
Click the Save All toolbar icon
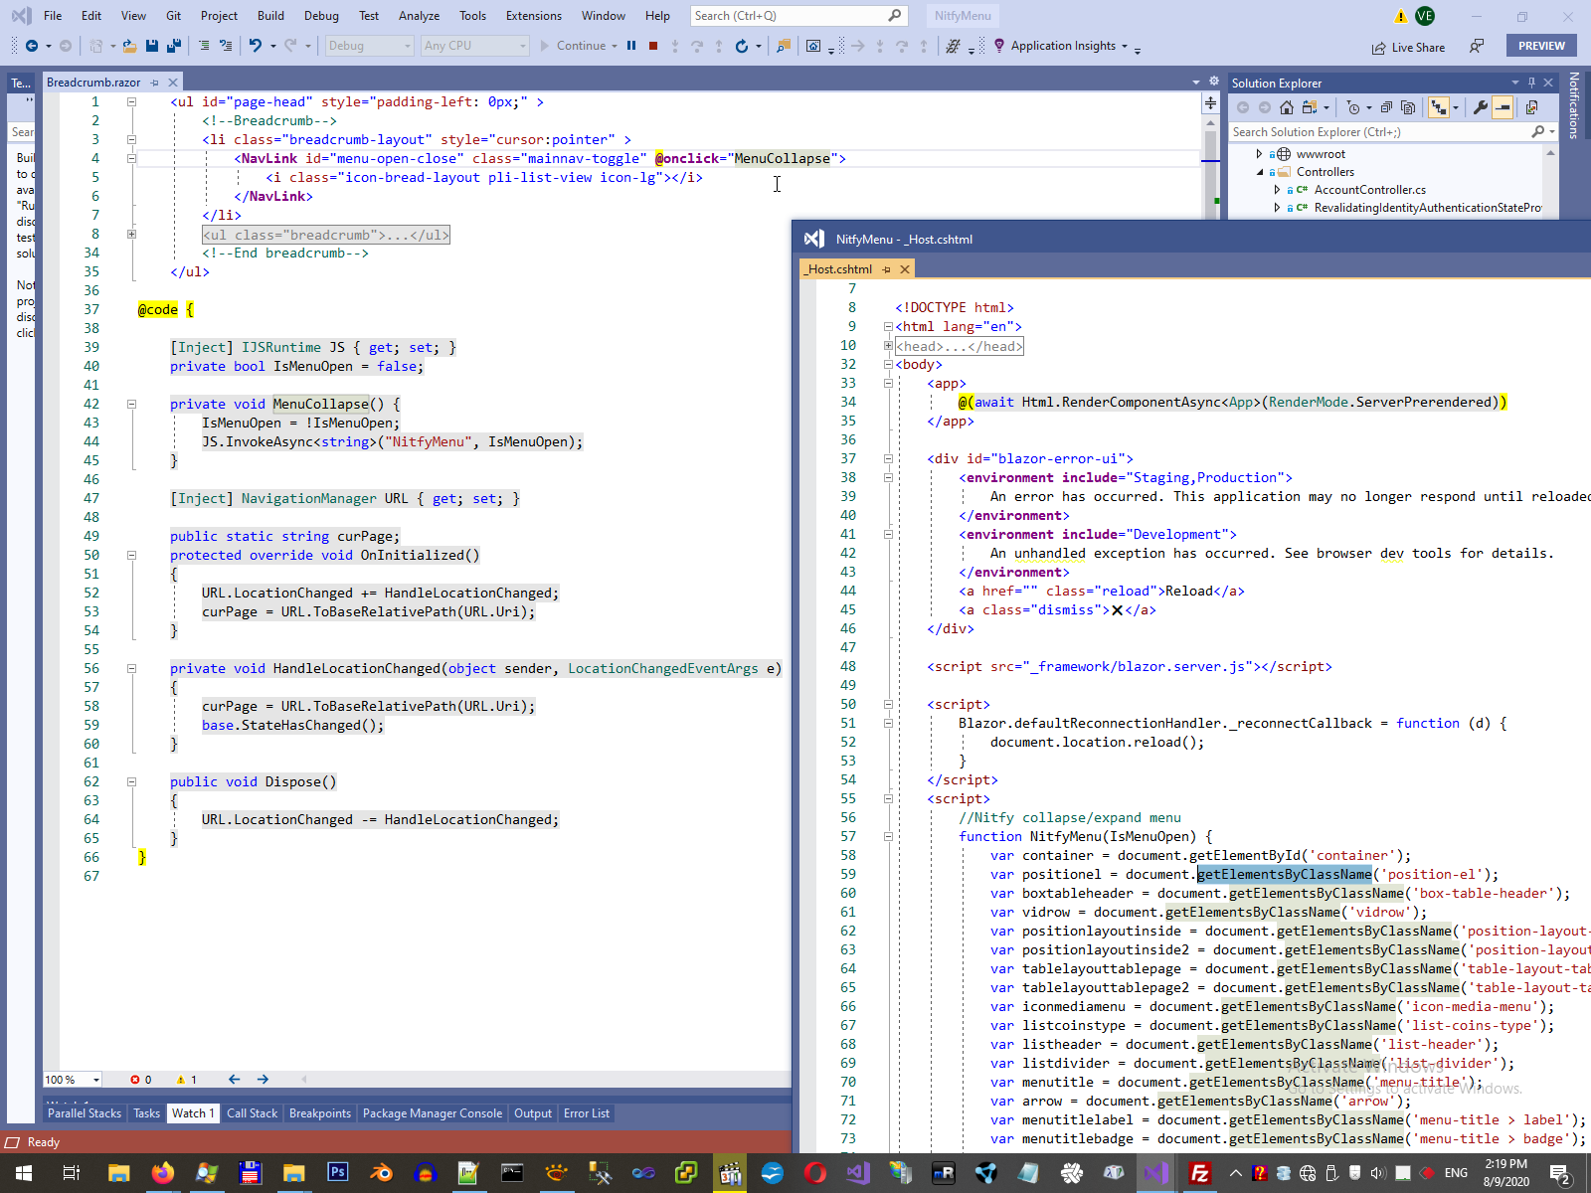coord(174,46)
